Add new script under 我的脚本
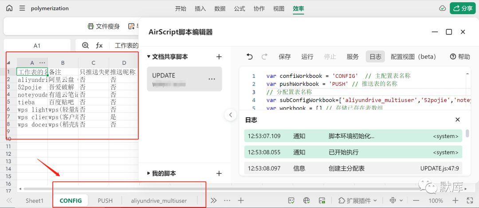479x208 pixels. click(219, 173)
